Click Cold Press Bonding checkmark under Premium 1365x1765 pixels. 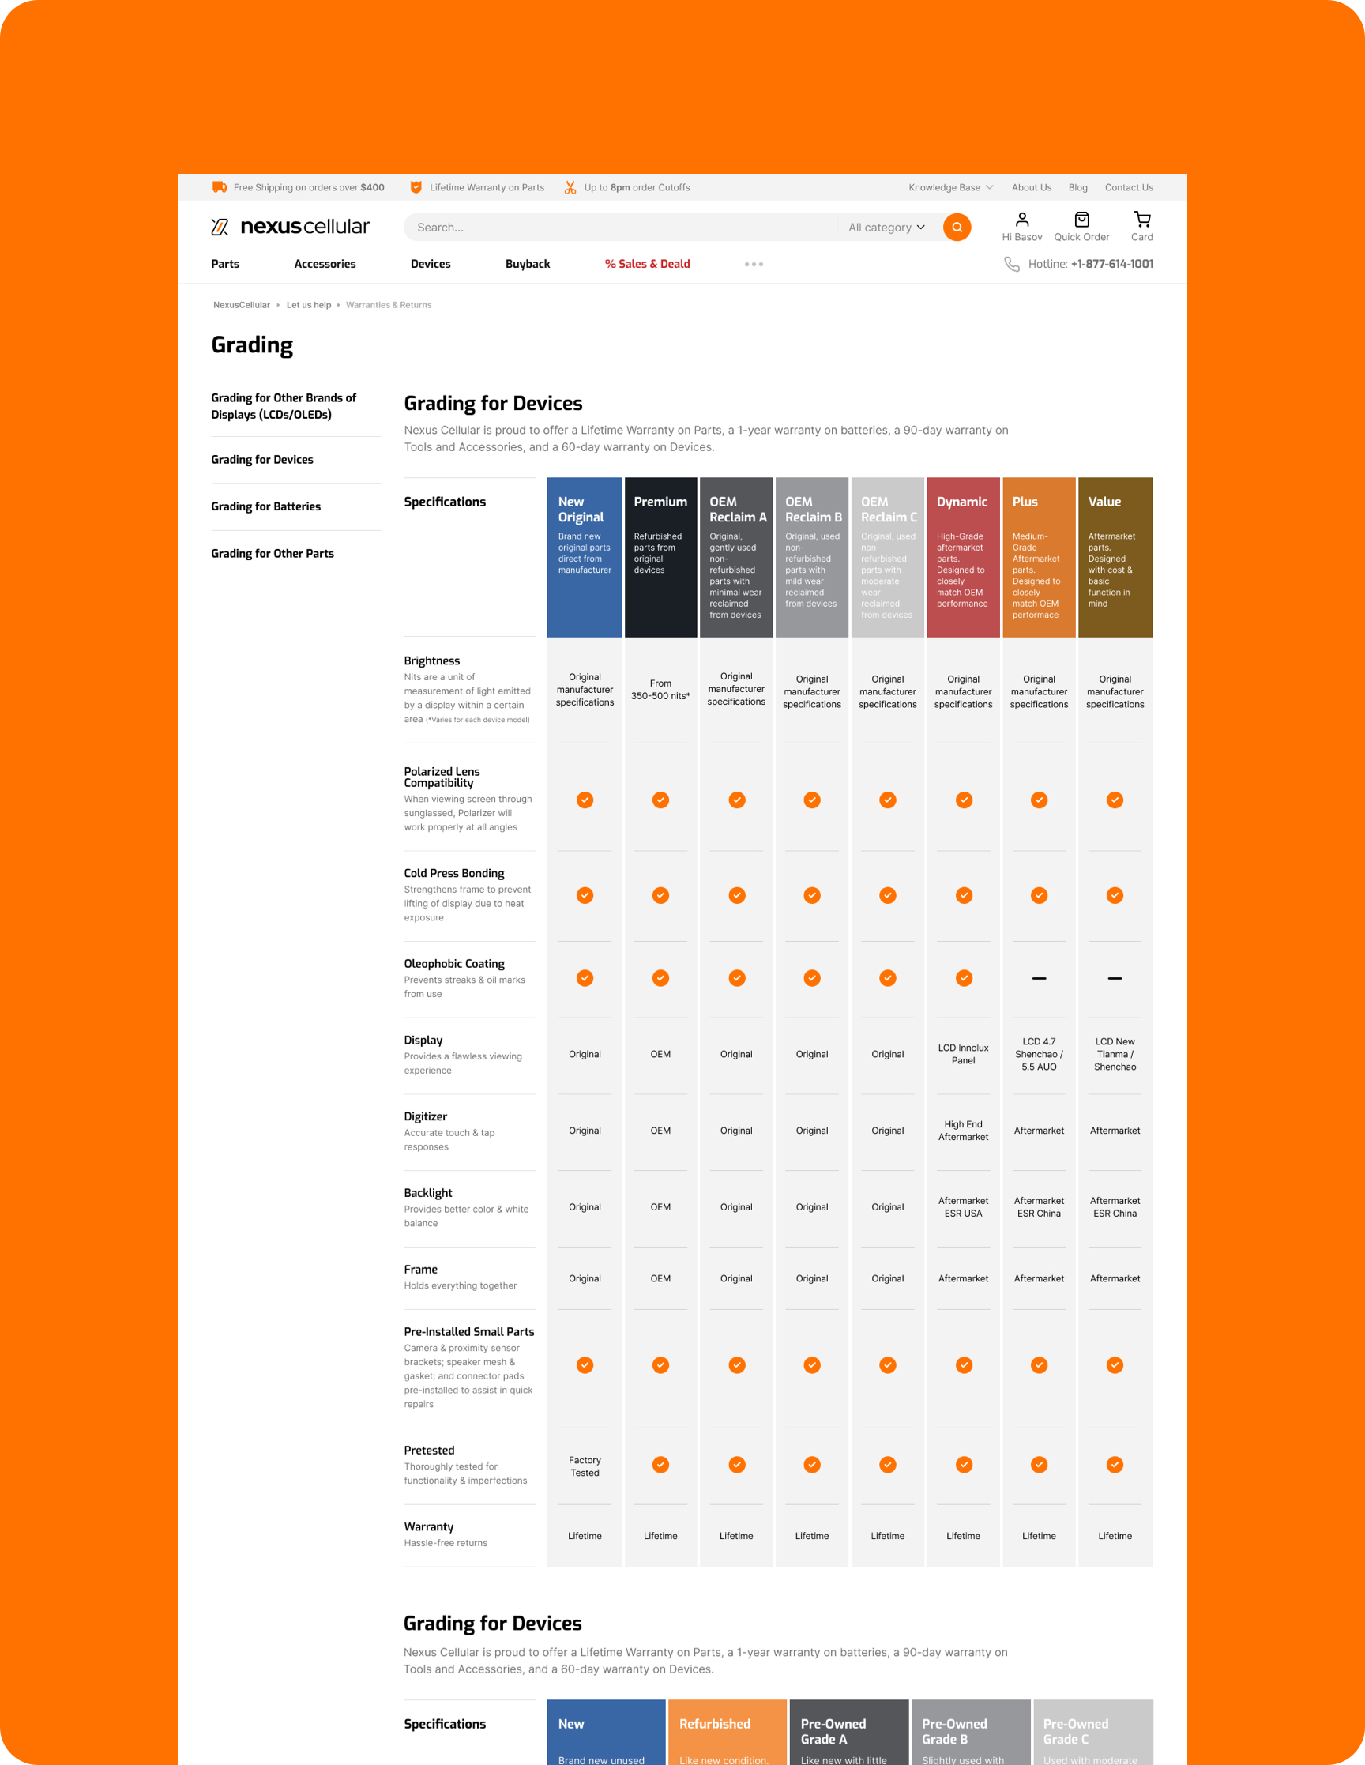[661, 895]
